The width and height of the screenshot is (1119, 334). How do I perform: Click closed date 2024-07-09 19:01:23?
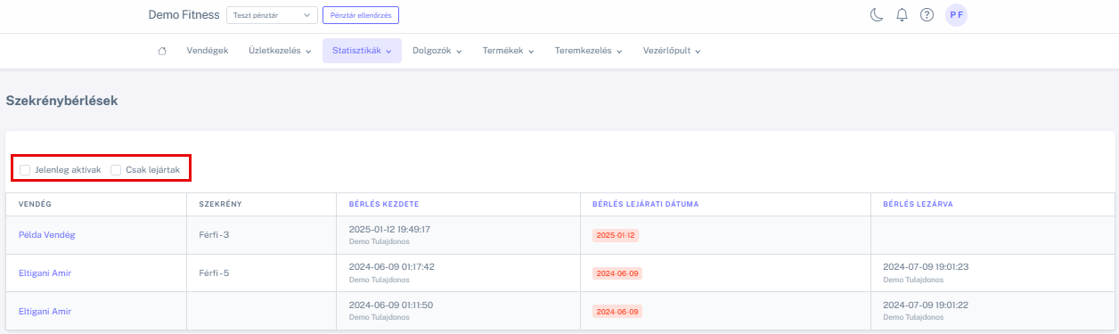[926, 266]
